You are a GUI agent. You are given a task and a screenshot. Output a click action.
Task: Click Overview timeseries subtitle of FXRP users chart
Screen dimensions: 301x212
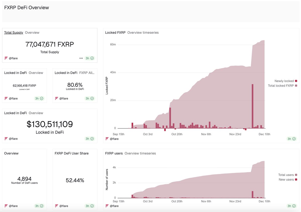pos(140,153)
